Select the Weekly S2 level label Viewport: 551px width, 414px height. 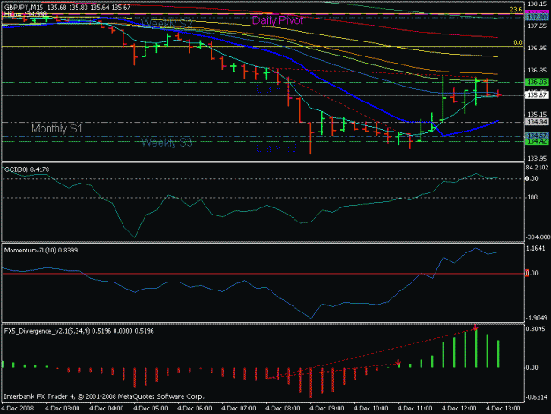click(x=167, y=24)
